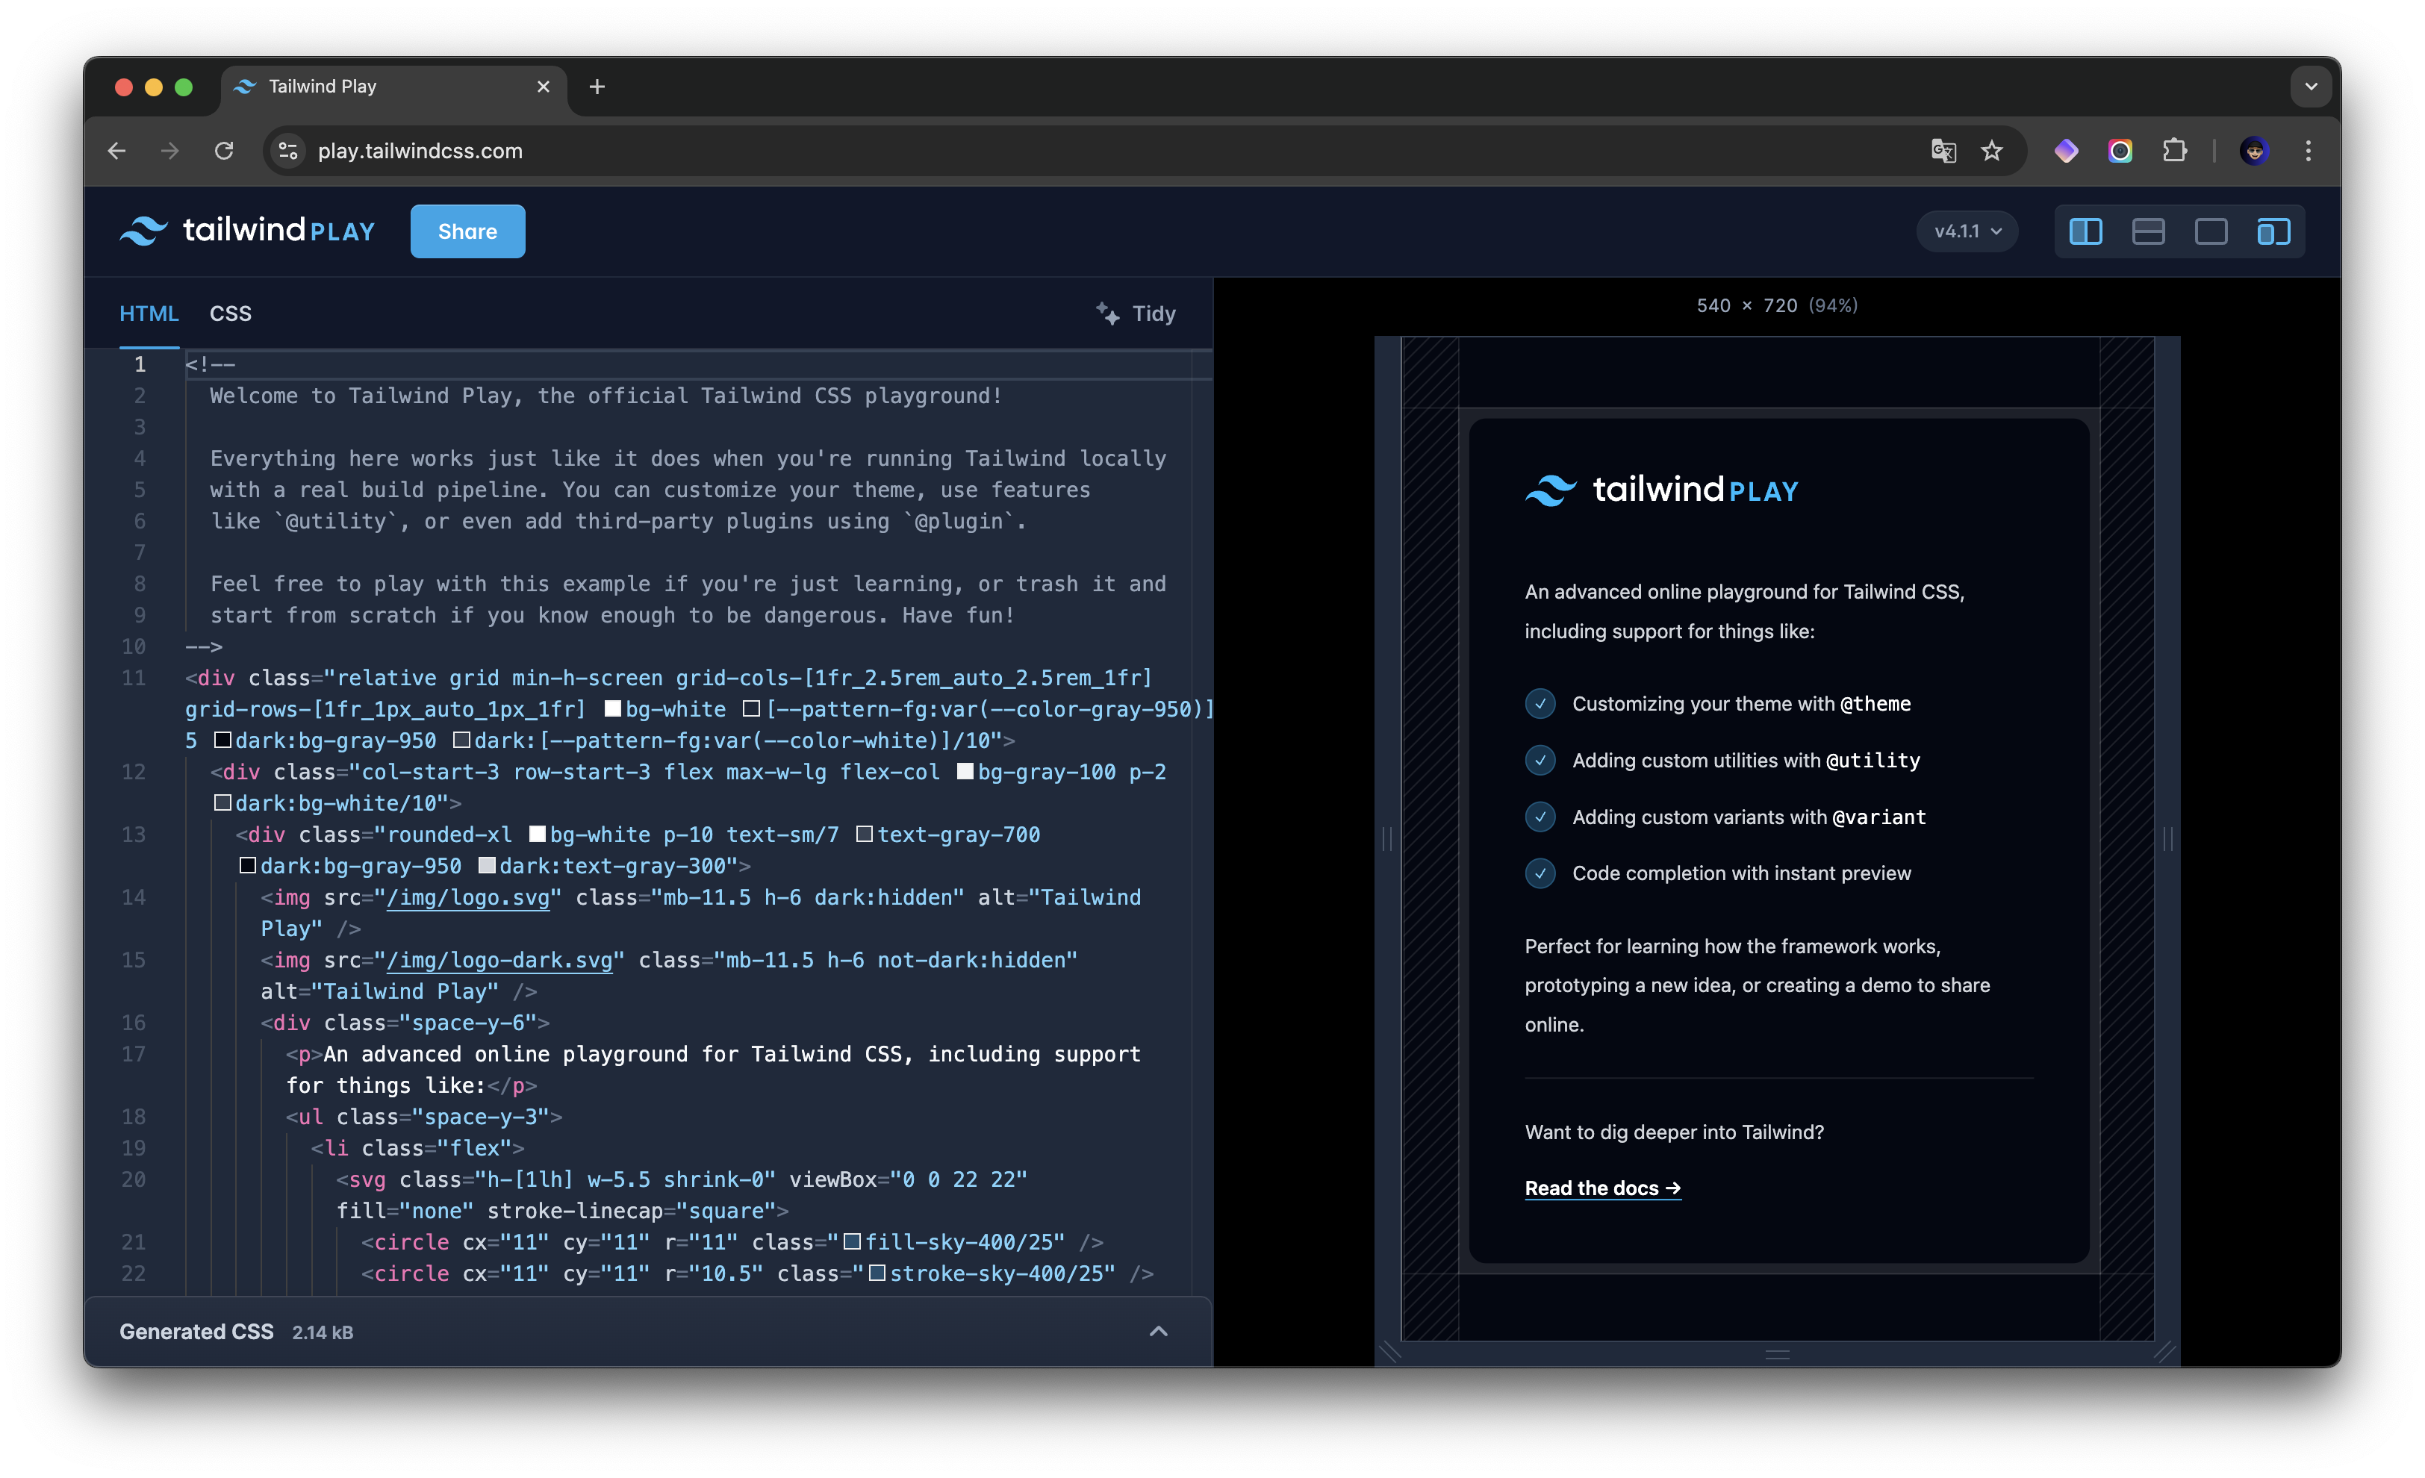This screenshot has width=2425, height=1478.
Task: Open the /img/logo.svg link in code
Action: point(467,897)
